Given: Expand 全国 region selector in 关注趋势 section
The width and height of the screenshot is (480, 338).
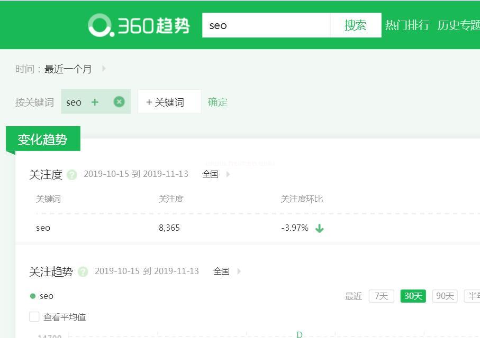Looking at the screenshot, I should (227, 271).
